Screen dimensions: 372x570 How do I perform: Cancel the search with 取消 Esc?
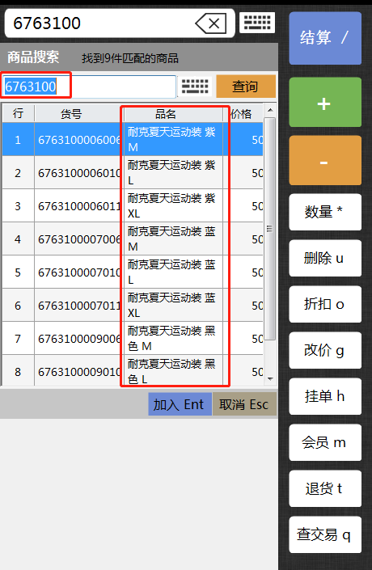point(244,404)
